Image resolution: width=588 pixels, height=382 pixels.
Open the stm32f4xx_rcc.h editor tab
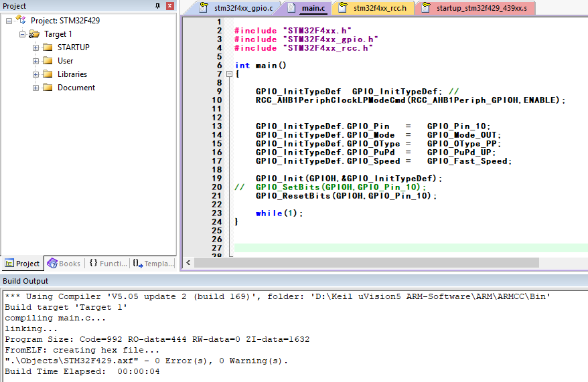[x=378, y=9]
